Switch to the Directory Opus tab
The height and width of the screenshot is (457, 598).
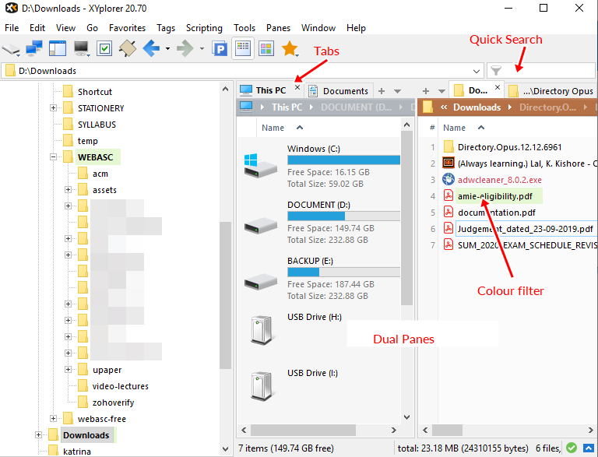coord(551,91)
